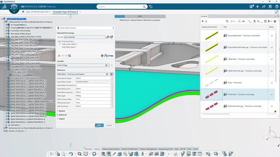Viewport: 280px width, 157px height.
Task: Click the hamburger list icon in Libraries
Action: [206, 21]
